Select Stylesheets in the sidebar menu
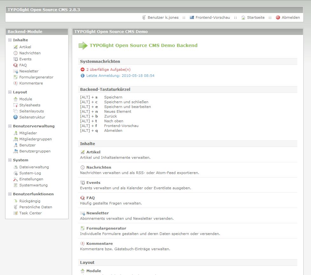 30,105
